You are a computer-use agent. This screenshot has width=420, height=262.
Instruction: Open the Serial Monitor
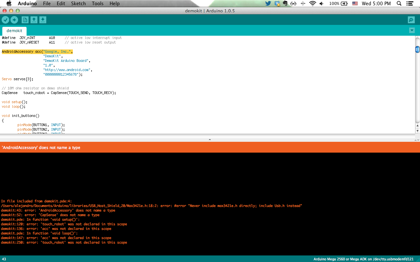pyautogui.click(x=411, y=20)
